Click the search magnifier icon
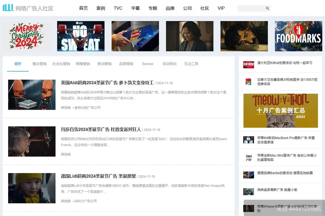The width and height of the screenshot is (325, 216). point(268,8)
